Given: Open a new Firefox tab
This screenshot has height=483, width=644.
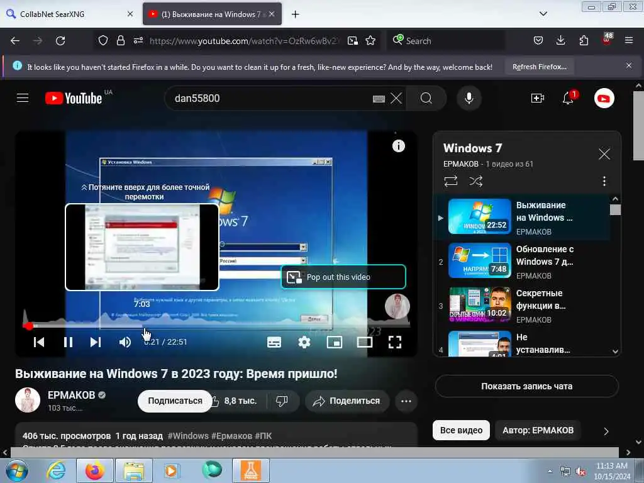Looking at the screenshot, I should (296, 14).
